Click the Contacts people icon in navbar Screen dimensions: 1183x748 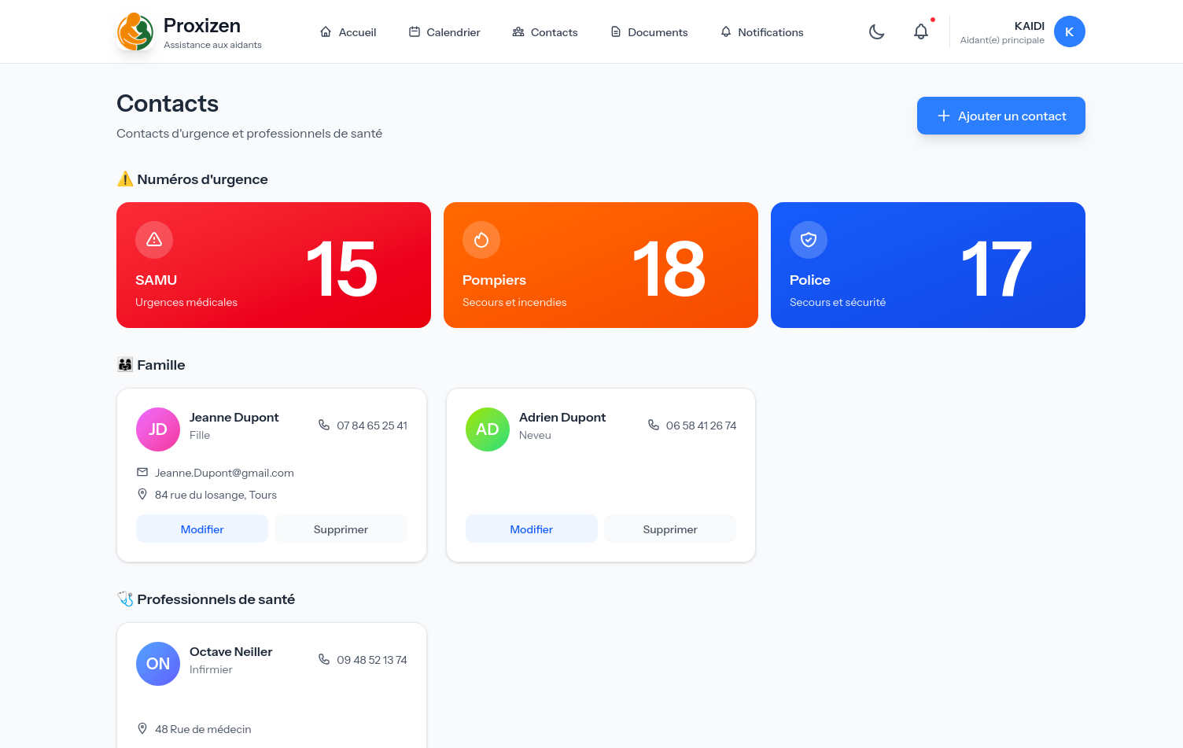(x=518, y=31)
